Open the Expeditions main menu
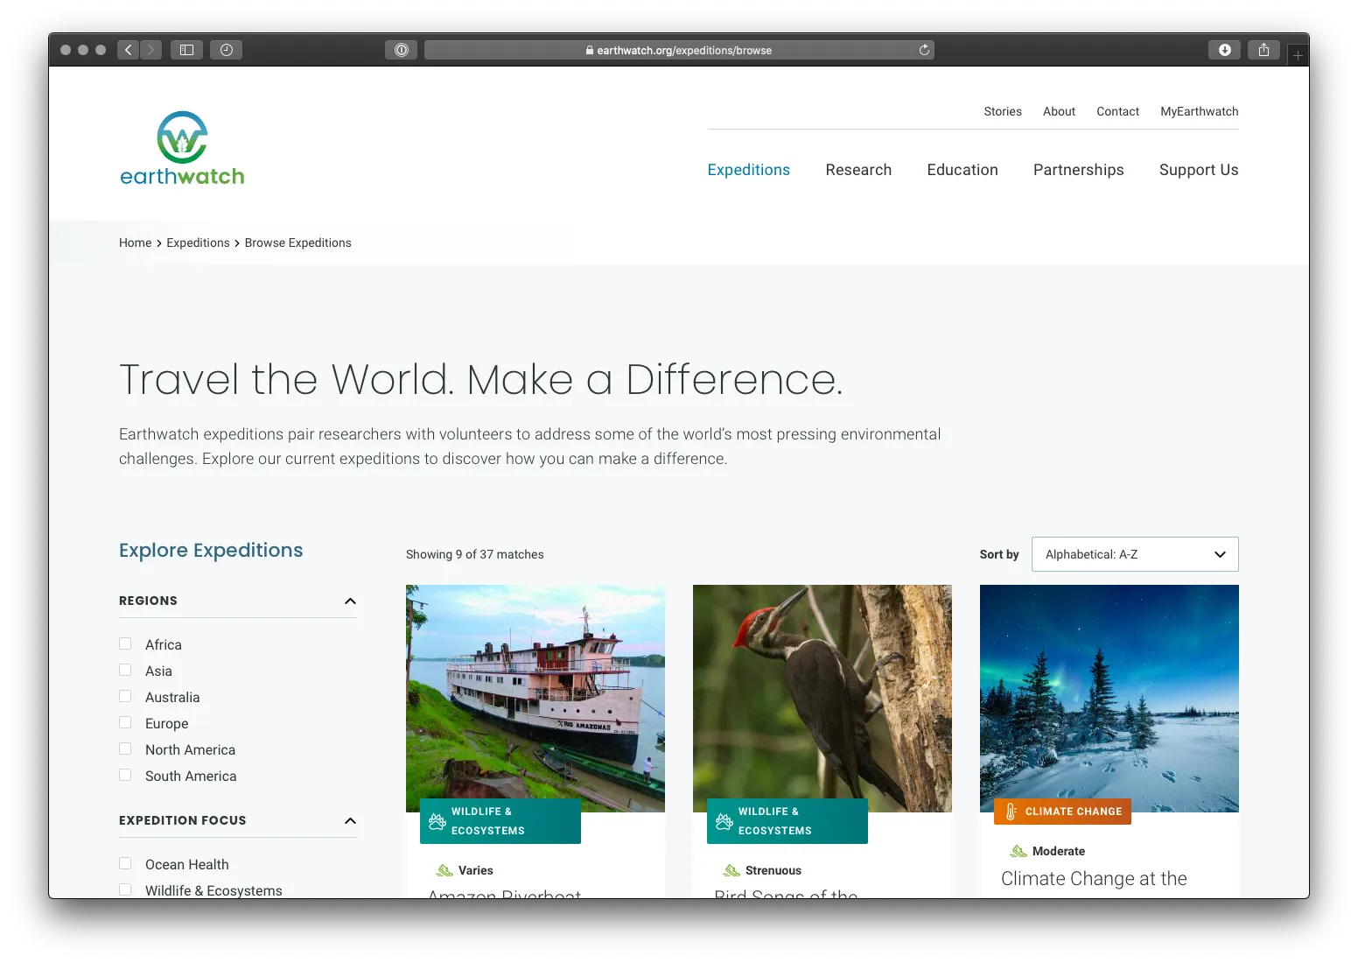Image resolution: width=1358 pixels, height=963 pixels. (x=748, y=170)
